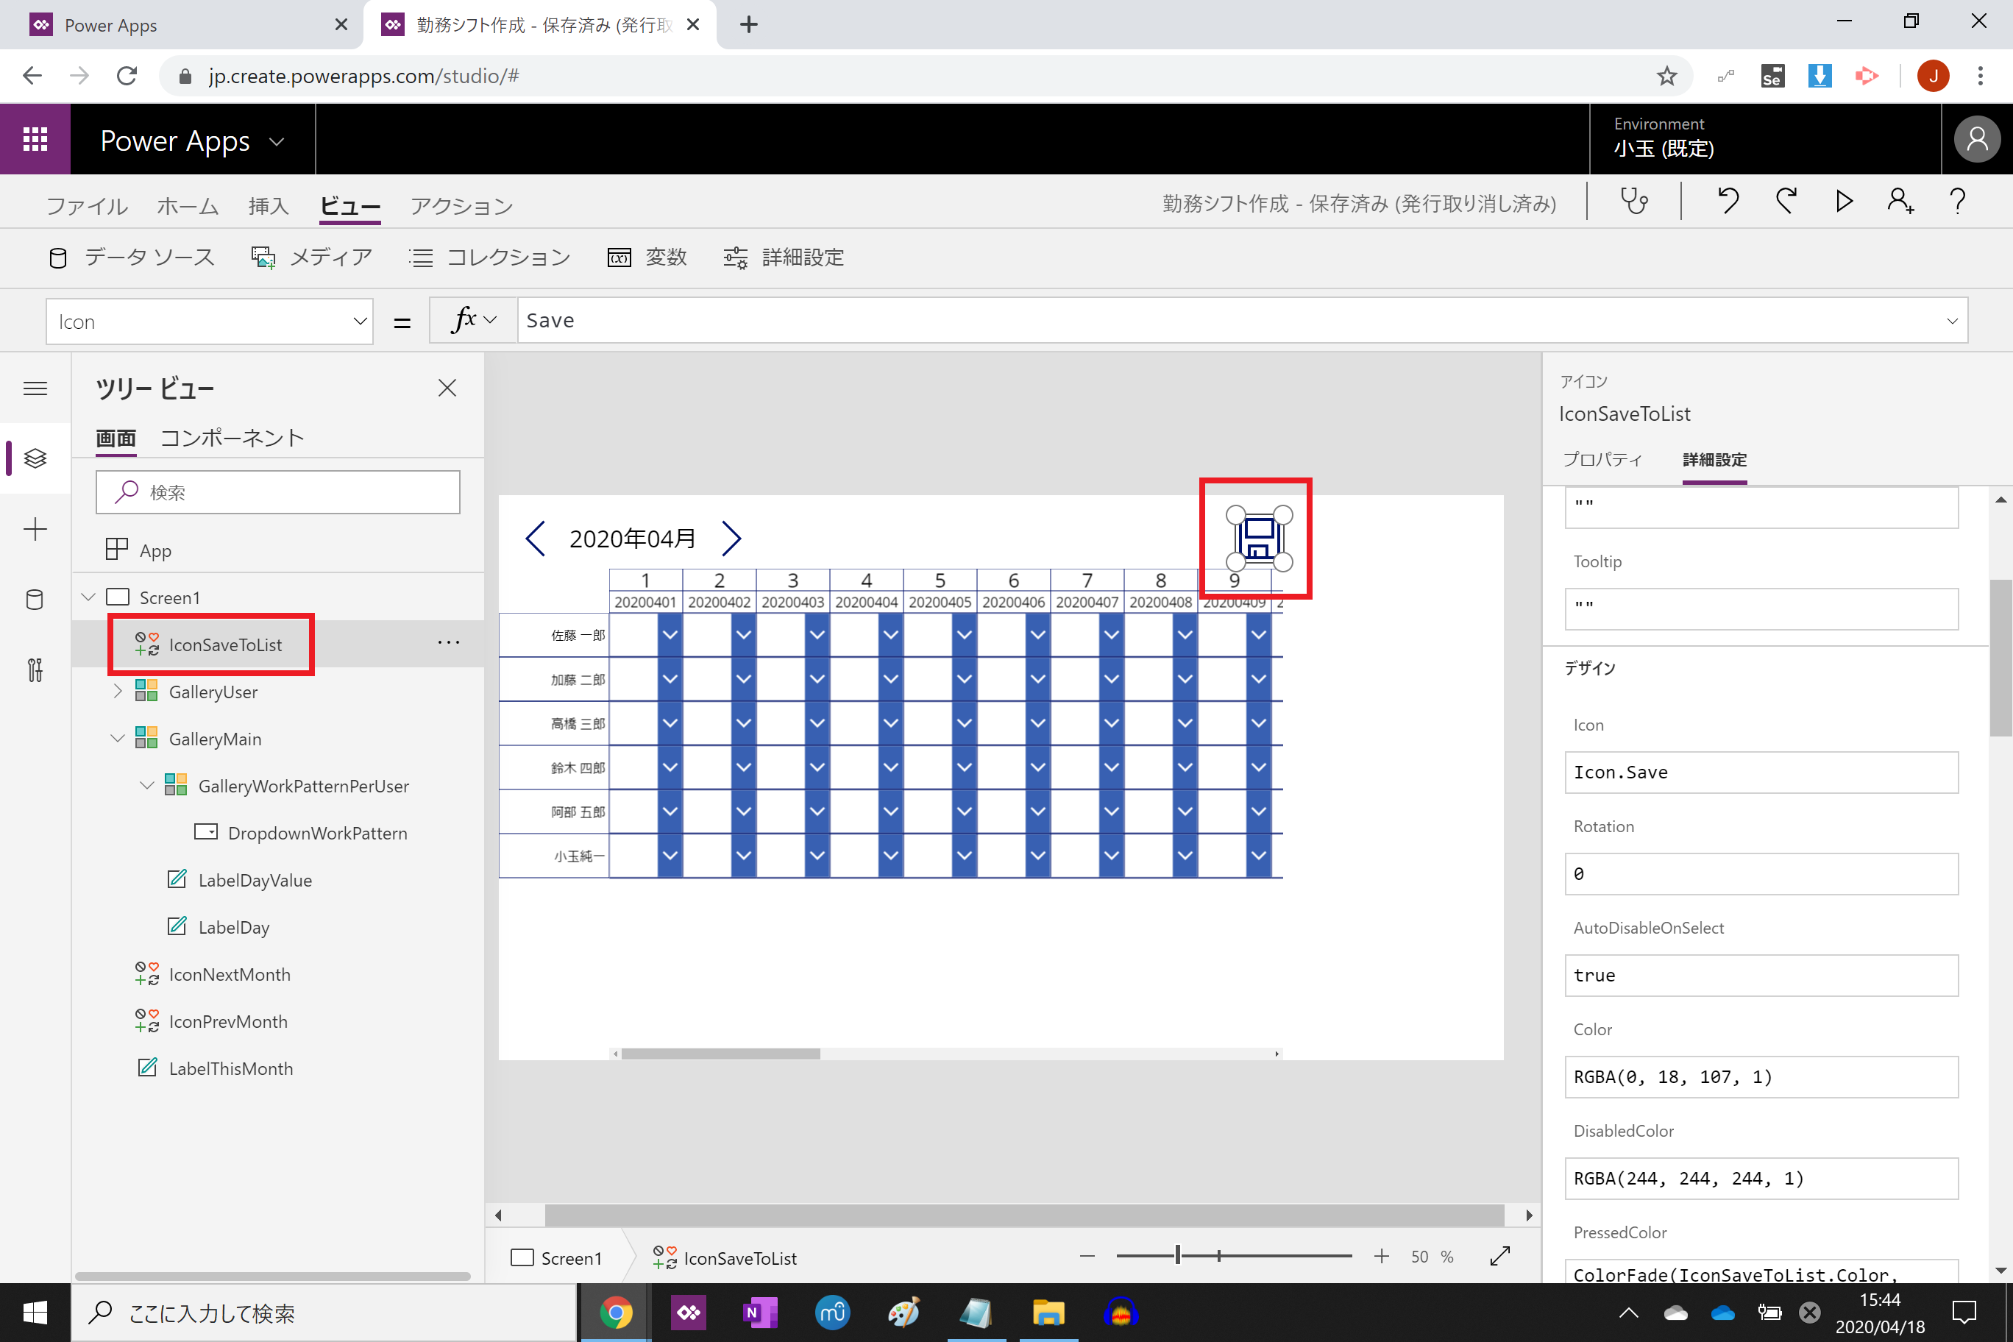Image resolution: width=2013 pixels, height=1342 pixels.
Task: Switch to the プロパティ tab
Action: tap(1602, 460)
